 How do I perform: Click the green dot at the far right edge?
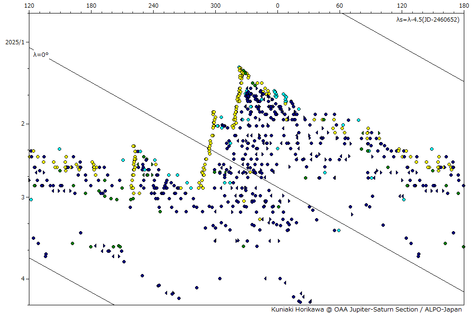coord(463,247)
